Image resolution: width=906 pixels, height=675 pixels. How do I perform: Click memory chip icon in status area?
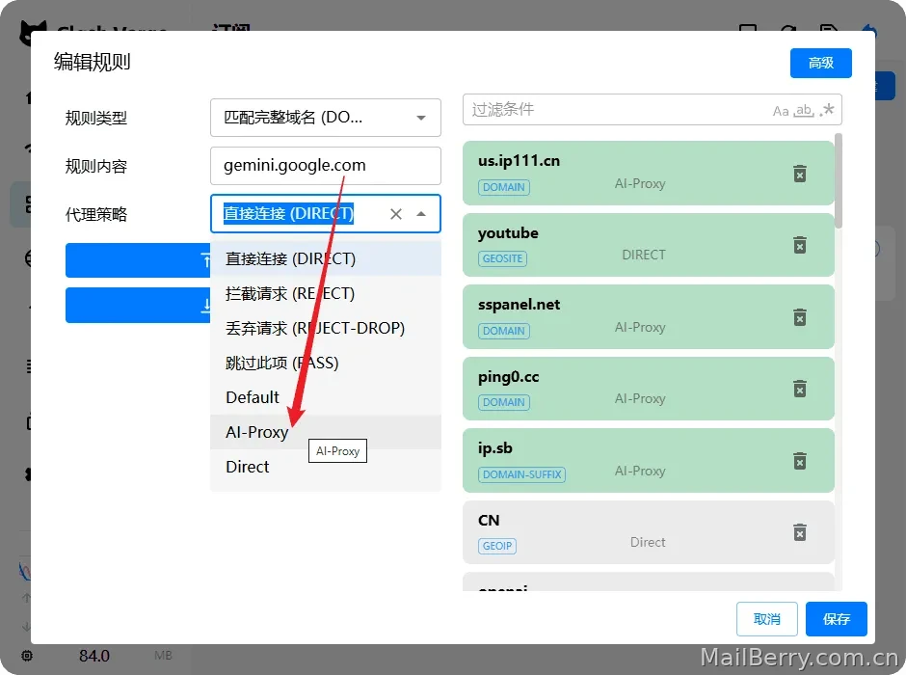point(27,656)
